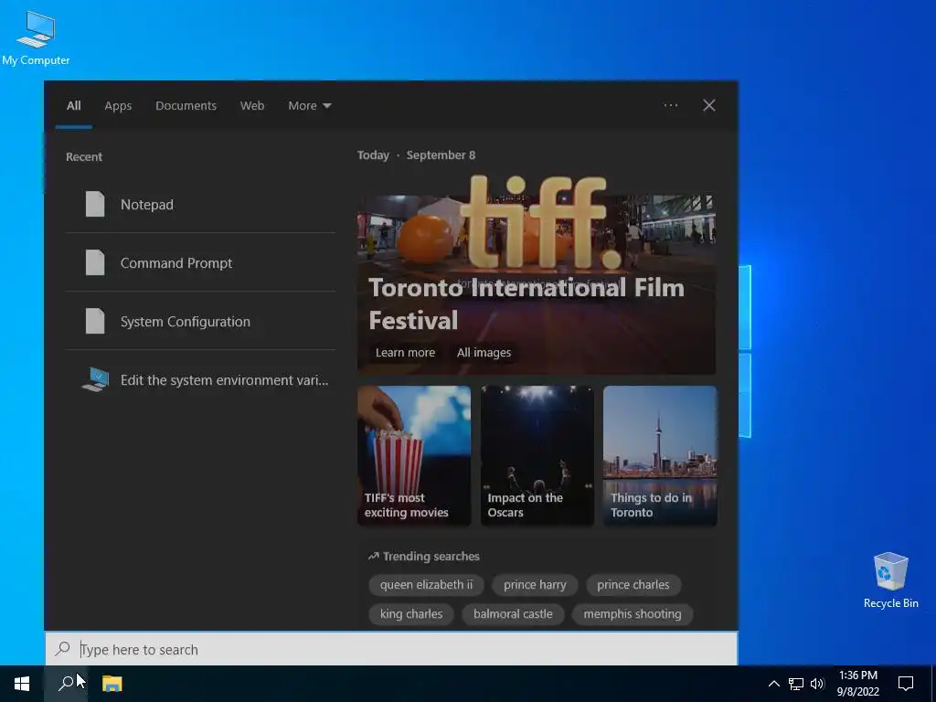Open the recent Notepad entry
Viewport: 936px width, 702px height.
[x=200, y=204]
